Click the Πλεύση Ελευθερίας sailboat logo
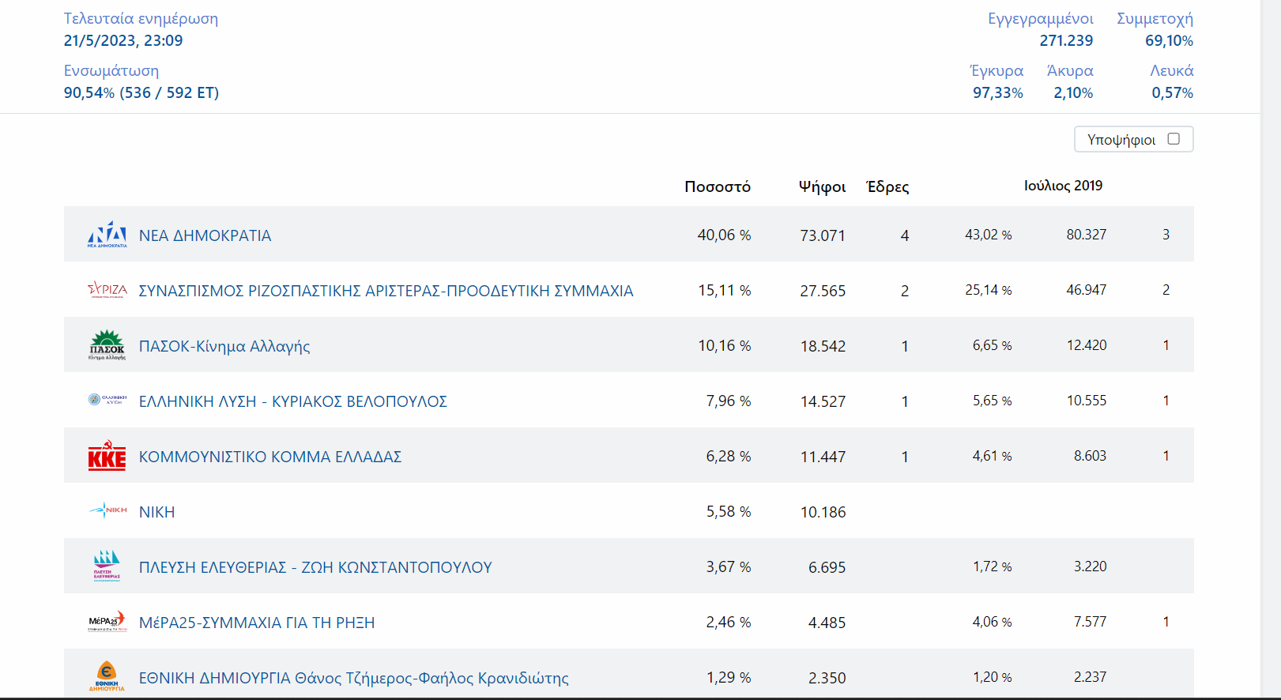1281x700 pixels. click(107, 566)
